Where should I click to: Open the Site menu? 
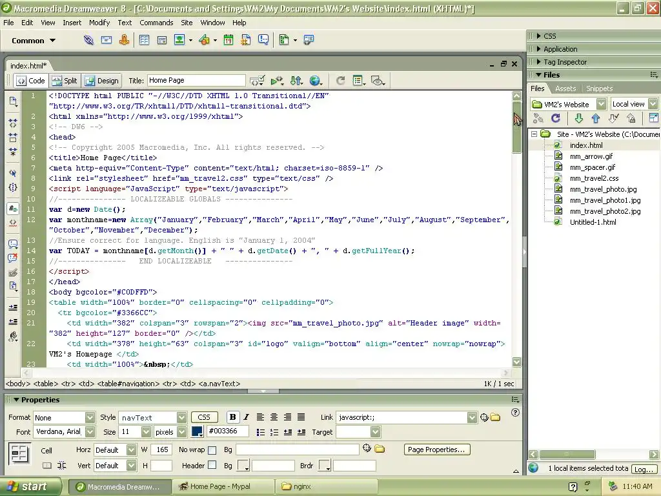[187, 23]
